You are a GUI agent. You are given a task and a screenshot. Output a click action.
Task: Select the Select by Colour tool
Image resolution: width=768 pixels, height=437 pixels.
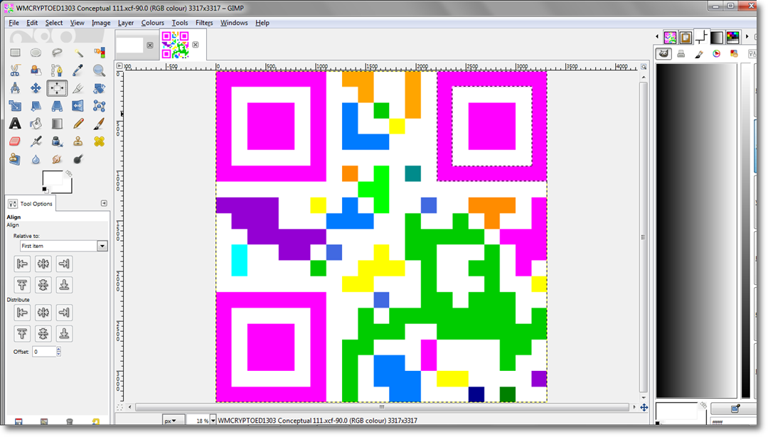(x=99, y=53)
